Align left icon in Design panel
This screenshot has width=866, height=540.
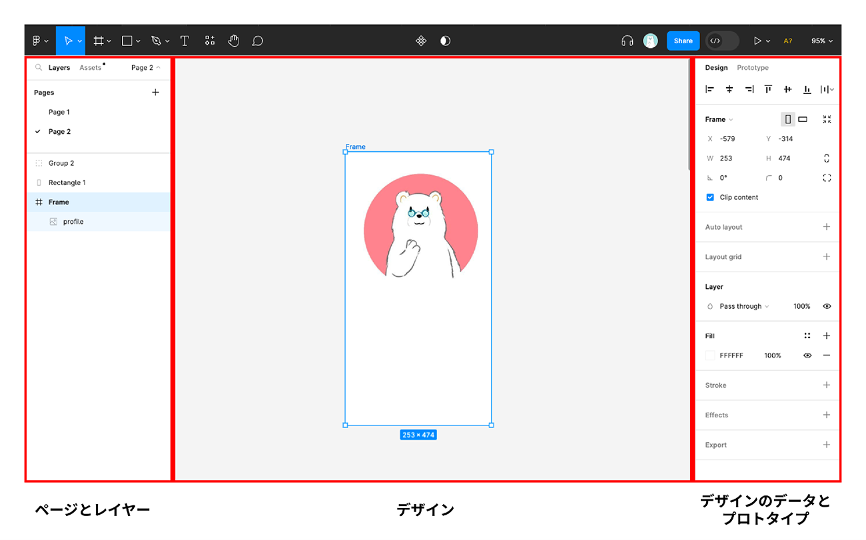[709, 89]
